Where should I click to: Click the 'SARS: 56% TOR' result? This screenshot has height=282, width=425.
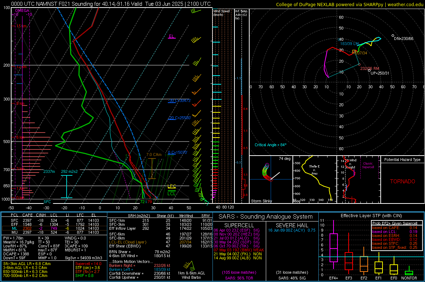click(239, 278)
